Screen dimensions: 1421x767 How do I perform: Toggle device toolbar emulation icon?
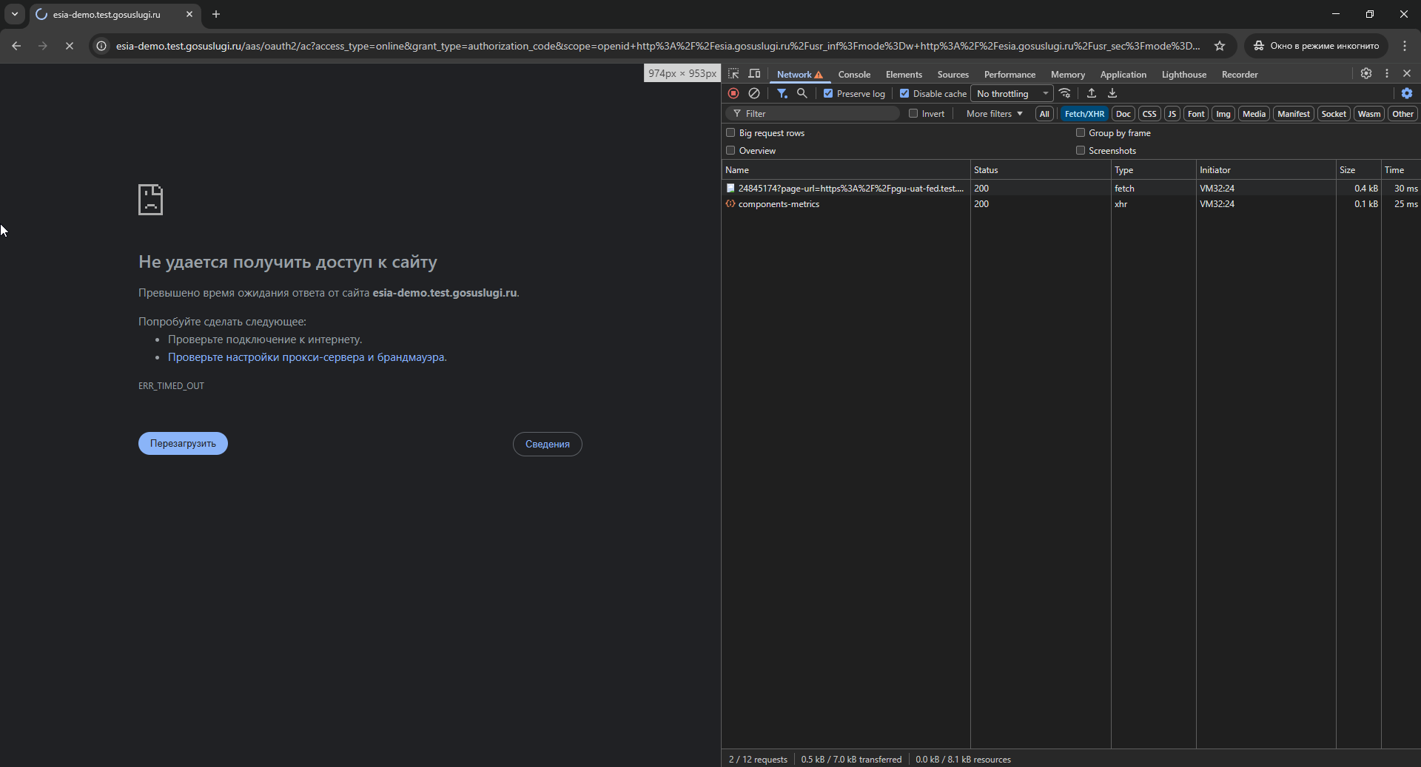click(x=754, y=74)
